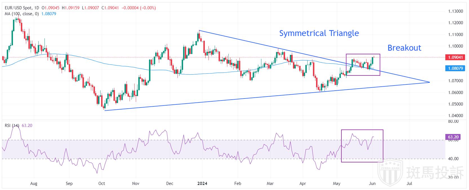Select the purple rectangle on the price chart
469x190 pixels.
pyautogui.click(x=363, y=54)
